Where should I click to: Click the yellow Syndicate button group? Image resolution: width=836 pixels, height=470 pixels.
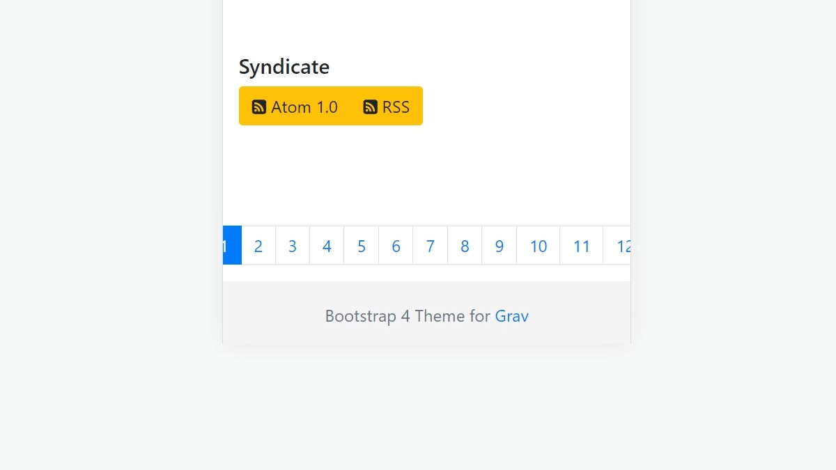coord(331,106)
